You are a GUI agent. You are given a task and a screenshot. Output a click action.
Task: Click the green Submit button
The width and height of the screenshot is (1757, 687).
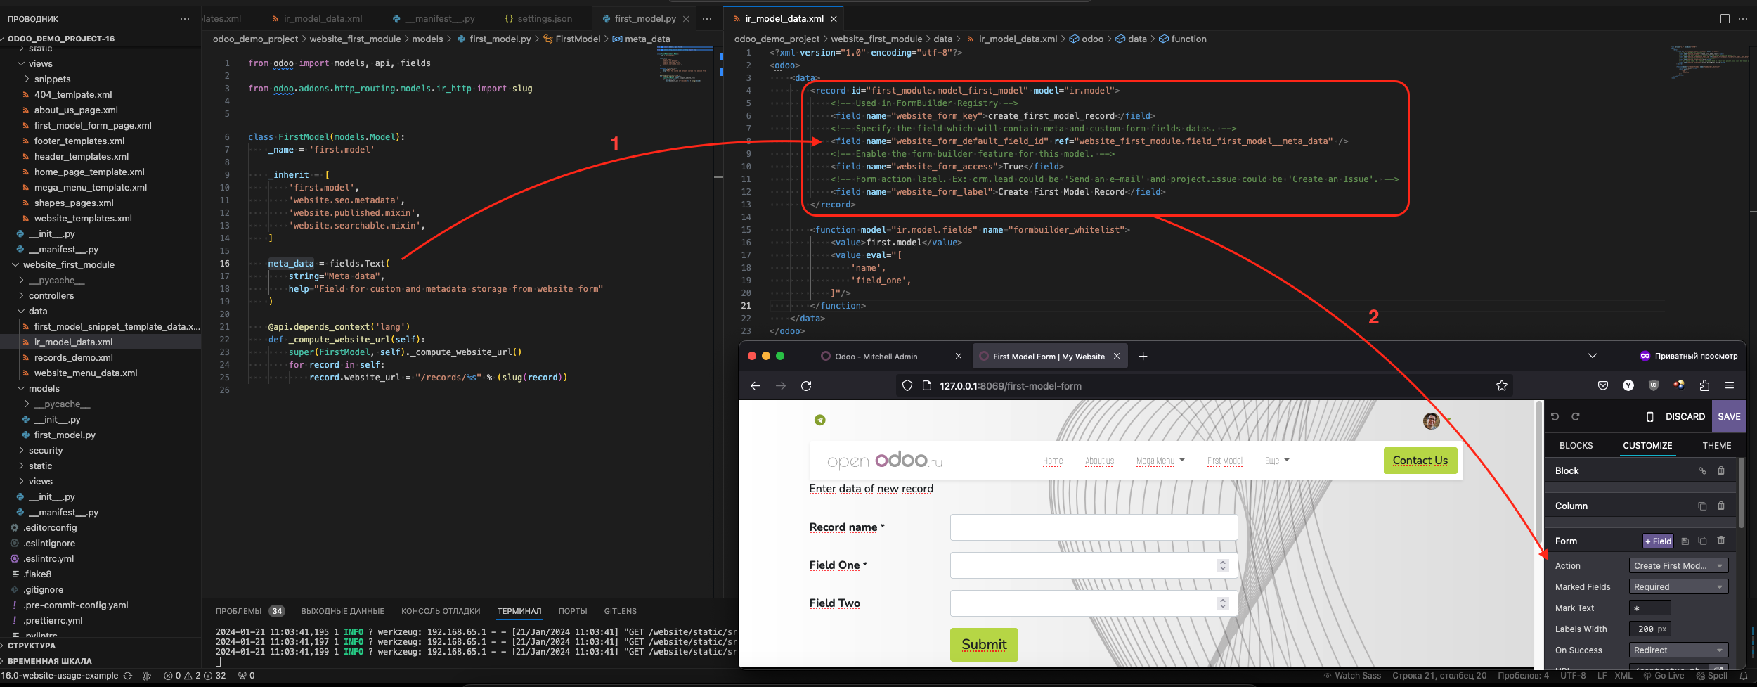coord(984,645)
